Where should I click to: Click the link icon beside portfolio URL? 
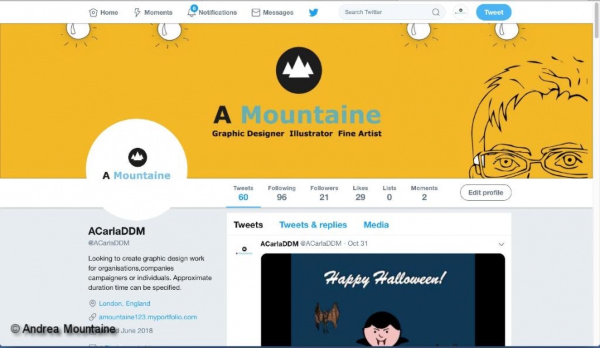[92, 317]
